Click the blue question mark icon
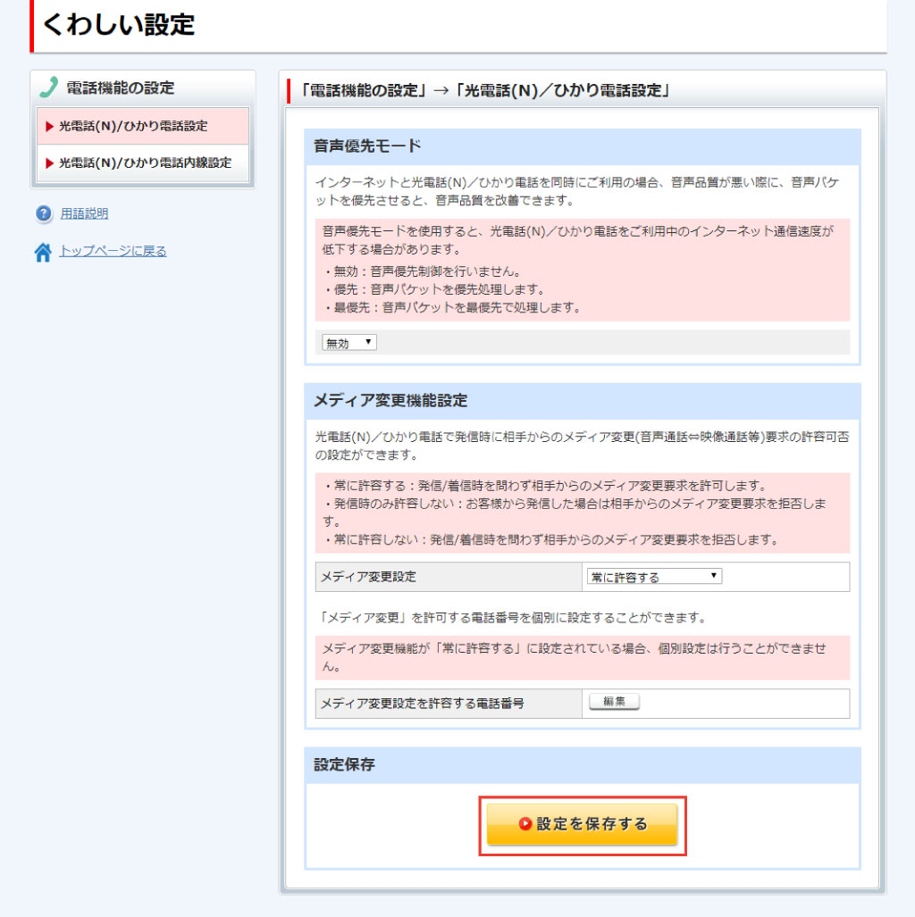Viewport: 915px width, 917px height. (x=44, y=214)
